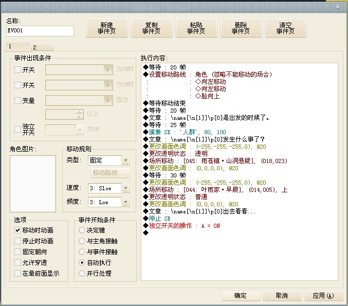Apply changes with 应用(A) button

[x=324, y=296]
